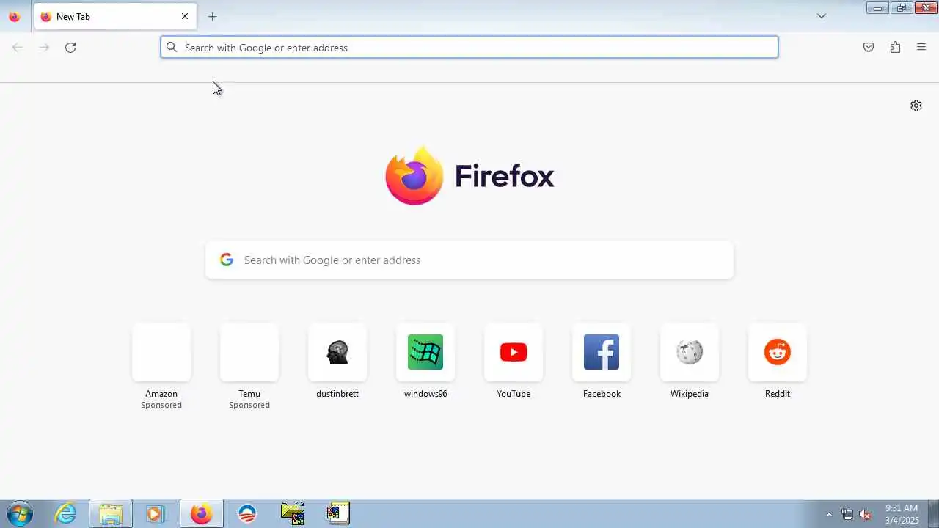Click the Temu label text
Image resolution: width=939 pixels, height=528 pixels.
[249, 394]
